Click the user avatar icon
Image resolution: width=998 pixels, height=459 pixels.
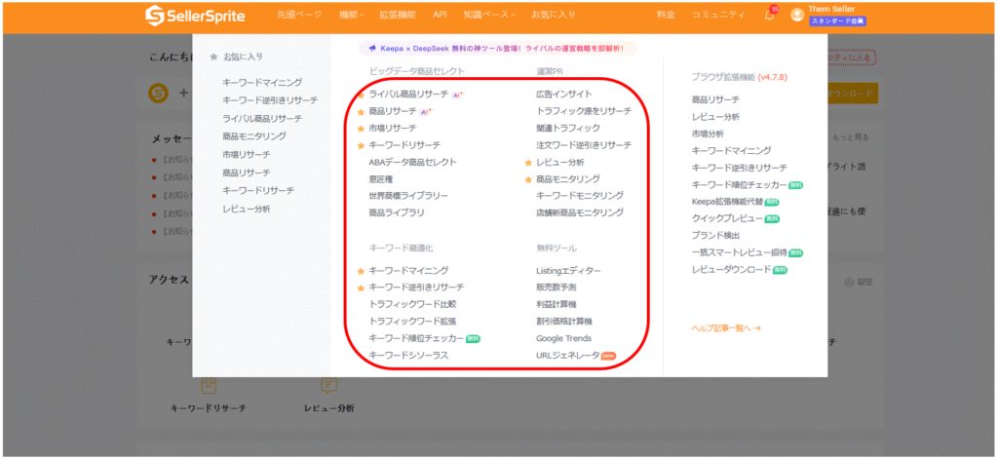pos(797,15)
